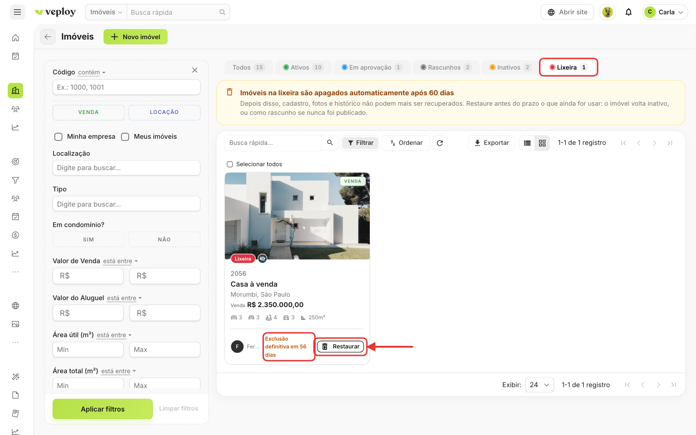696x435 pixels.
Task: Open the dollar finance sidebar icon
Action: click(16, 235)
